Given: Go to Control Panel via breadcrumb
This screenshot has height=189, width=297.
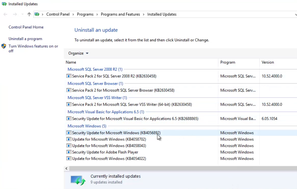Looking at the screenshot, I should [x=58, y=14].
